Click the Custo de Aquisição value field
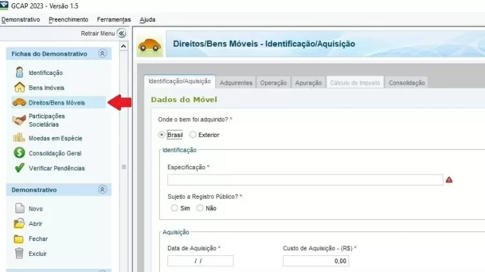This screenshot has height=272, width=485. (316, 261)
